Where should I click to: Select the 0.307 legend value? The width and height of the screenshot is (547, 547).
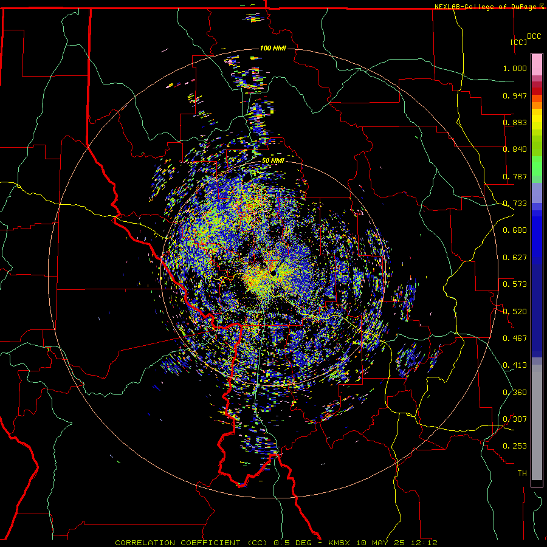(515, 419)
